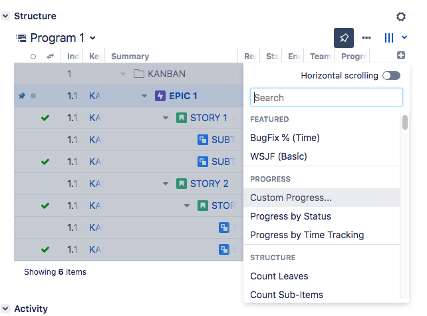Click the pin icon button in toolbar
The width and height of the screenshot is (427, 316).
344,38
